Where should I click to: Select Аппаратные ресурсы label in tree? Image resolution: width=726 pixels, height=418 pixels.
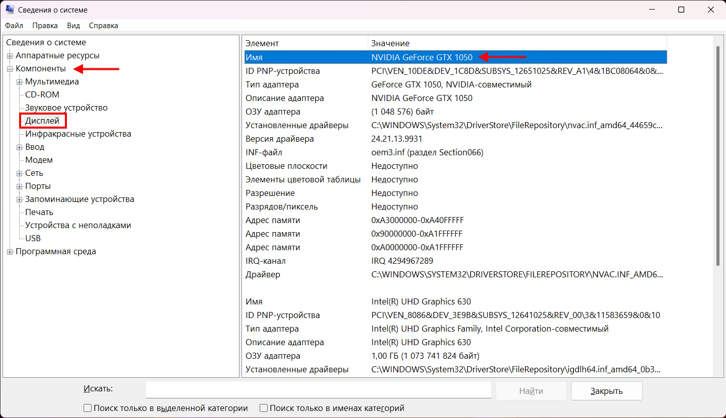point(57,56)
